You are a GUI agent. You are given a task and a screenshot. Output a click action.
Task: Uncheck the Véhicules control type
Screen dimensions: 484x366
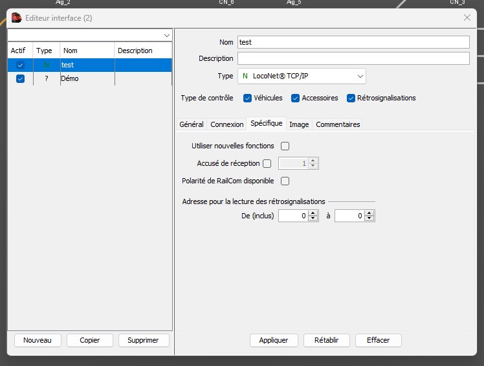[247, 98]
